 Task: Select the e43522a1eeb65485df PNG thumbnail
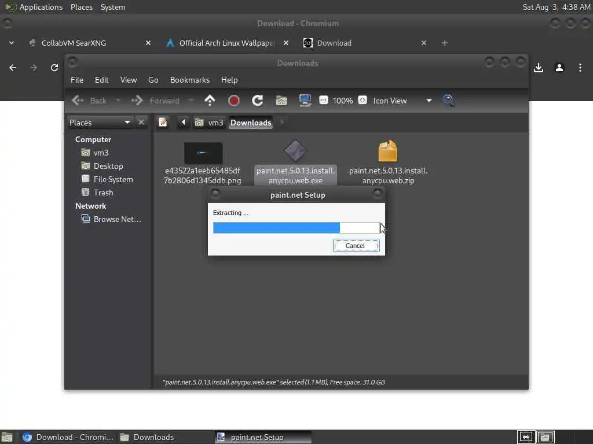point(203,153)
